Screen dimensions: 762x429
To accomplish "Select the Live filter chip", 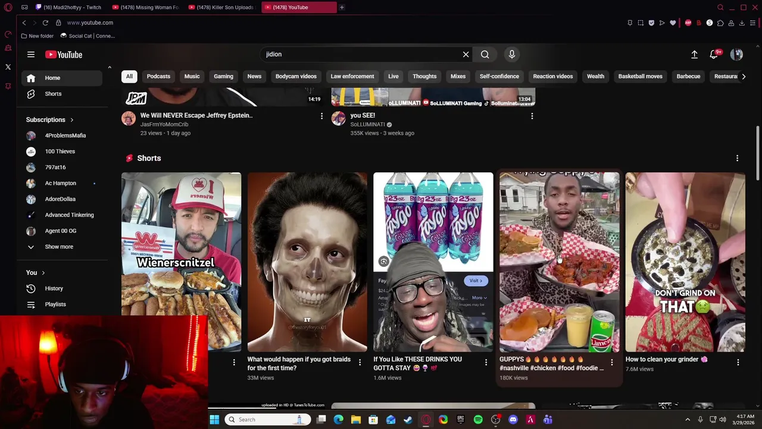I will [x=394, y=76].
